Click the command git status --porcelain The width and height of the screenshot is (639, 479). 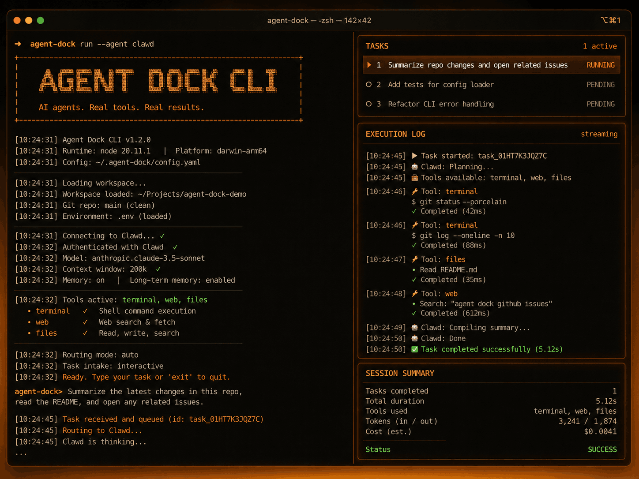coord(459,202)
